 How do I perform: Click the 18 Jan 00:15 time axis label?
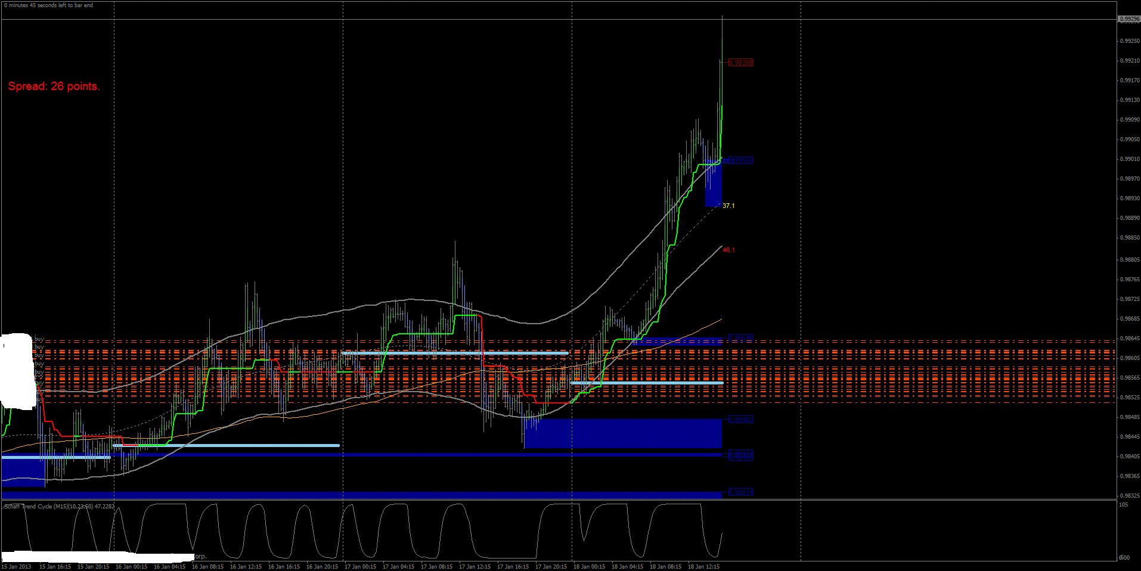point(589,567)
